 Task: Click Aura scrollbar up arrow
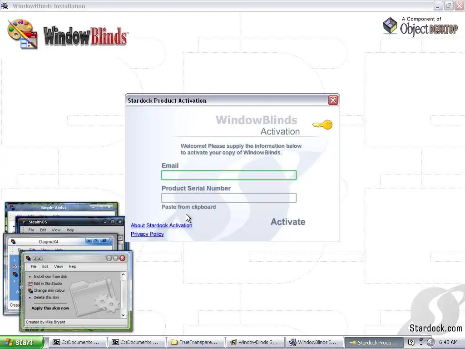tap(123, 275)
